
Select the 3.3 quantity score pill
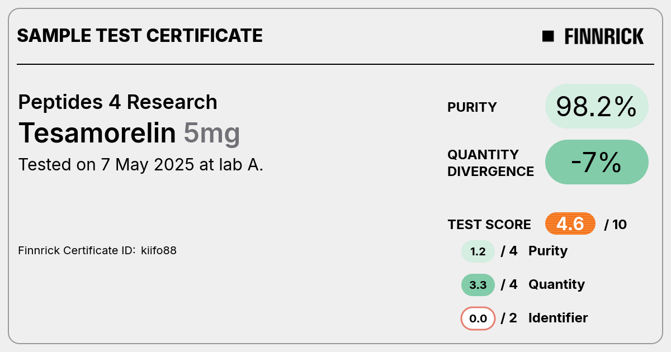coord(478,285)
